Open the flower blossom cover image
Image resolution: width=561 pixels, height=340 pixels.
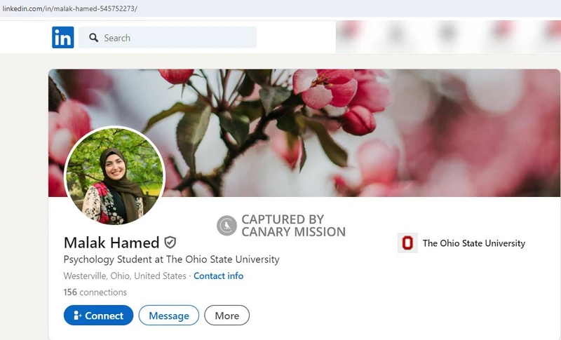pos(304,132)
